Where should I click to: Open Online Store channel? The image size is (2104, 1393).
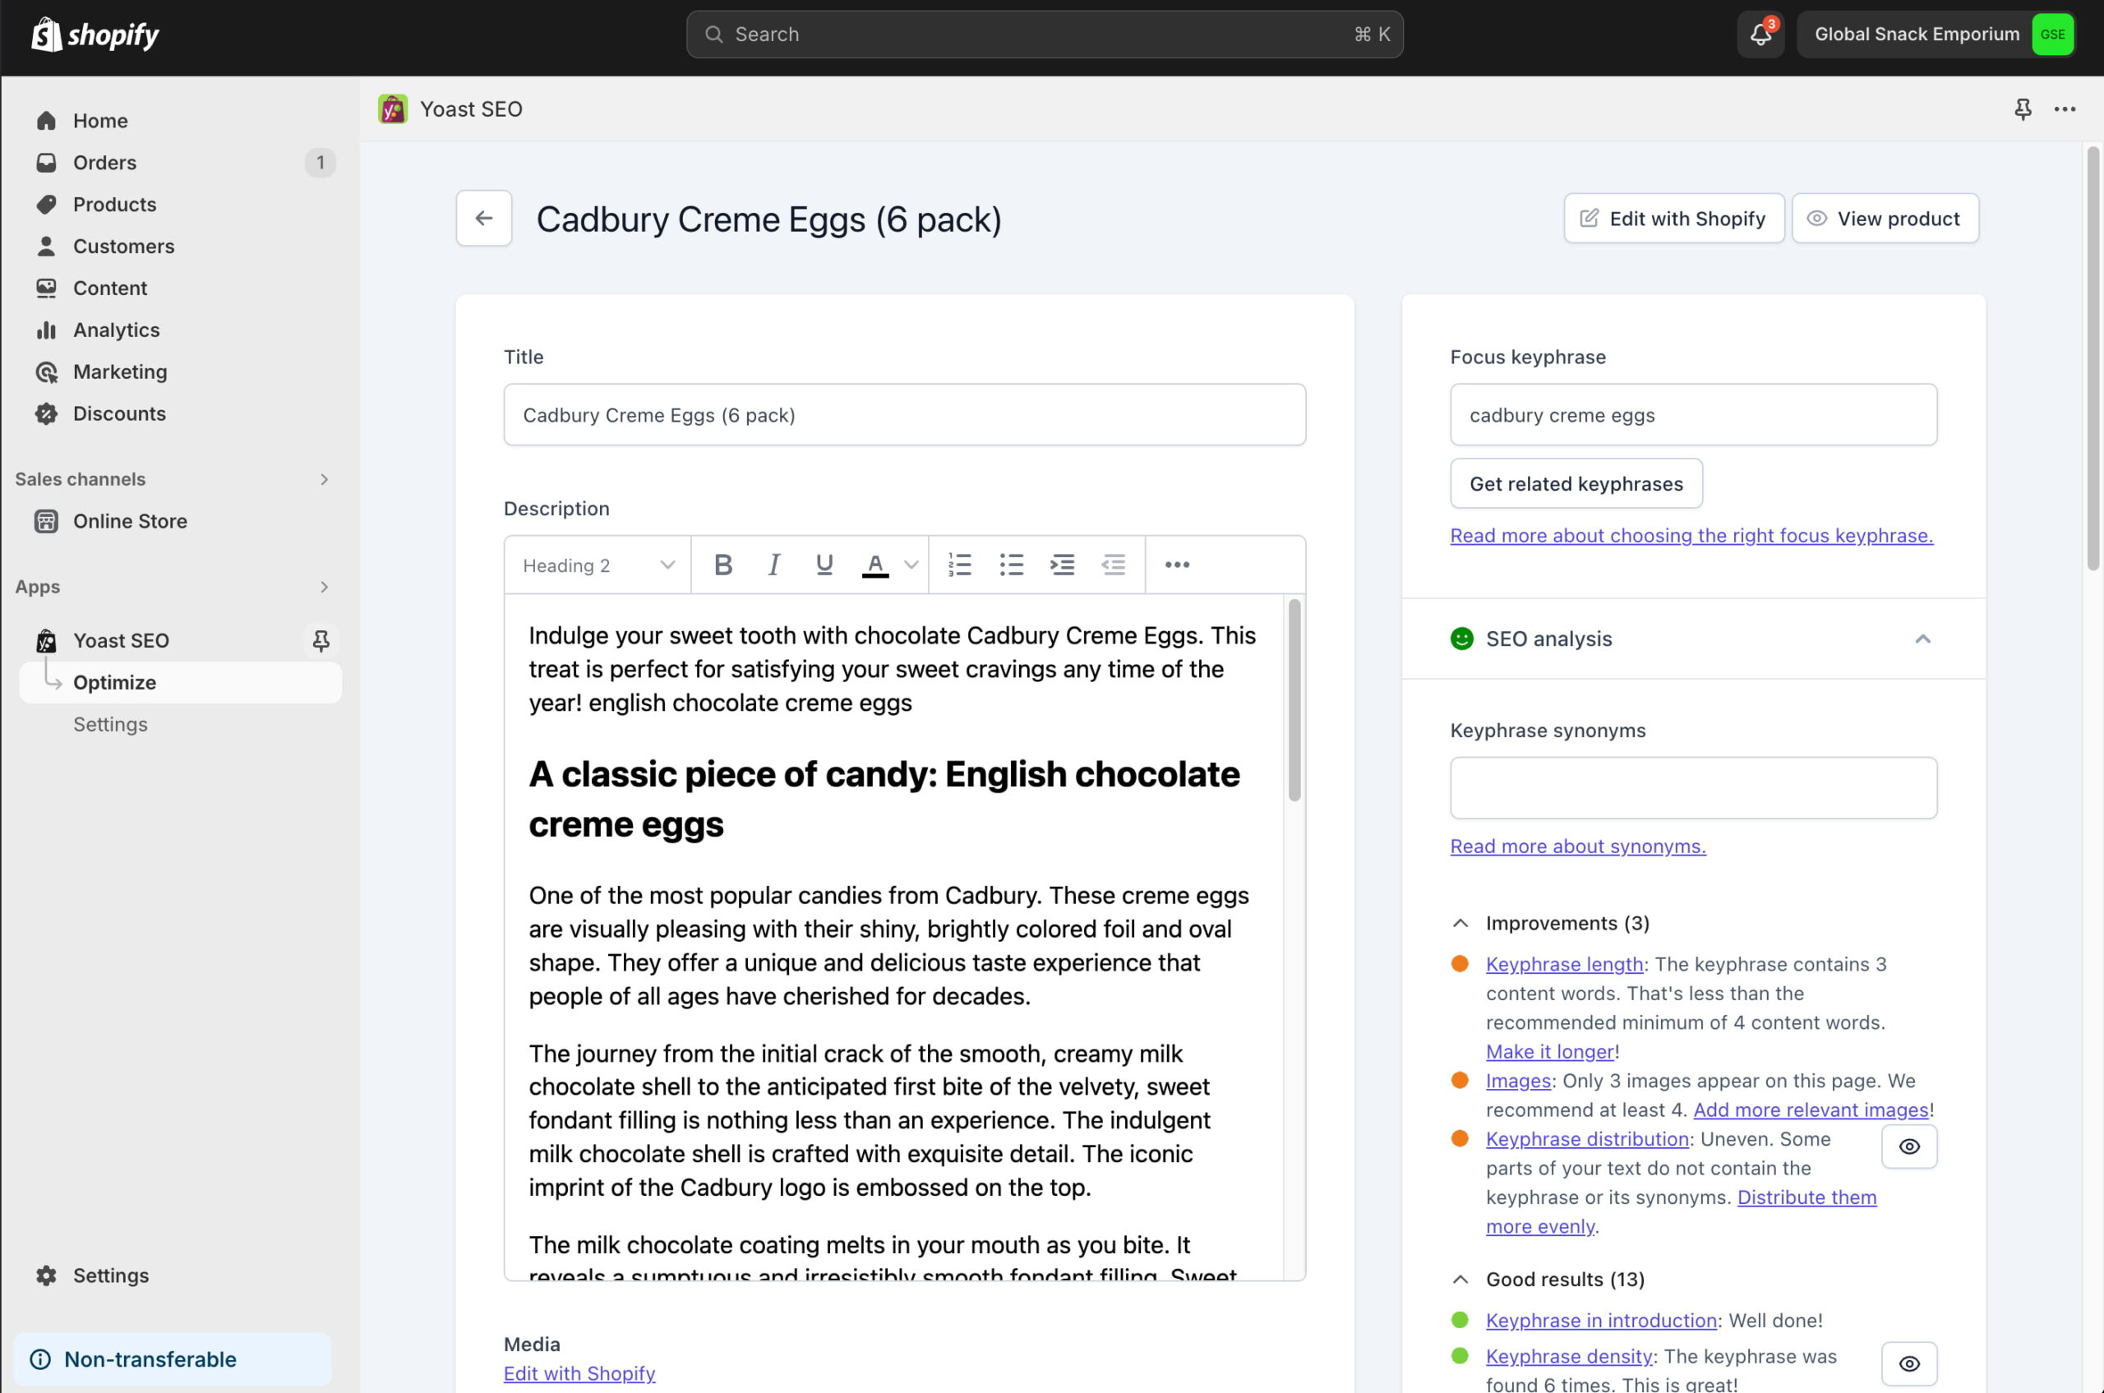tap(130, 520)
